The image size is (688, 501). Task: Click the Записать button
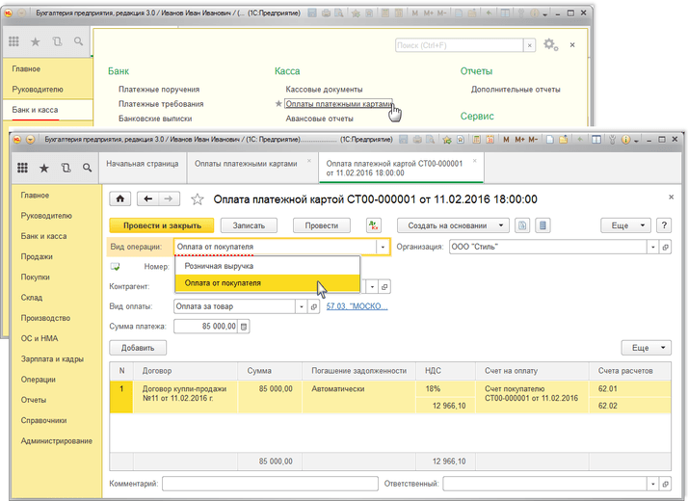(x=249, y=225)
